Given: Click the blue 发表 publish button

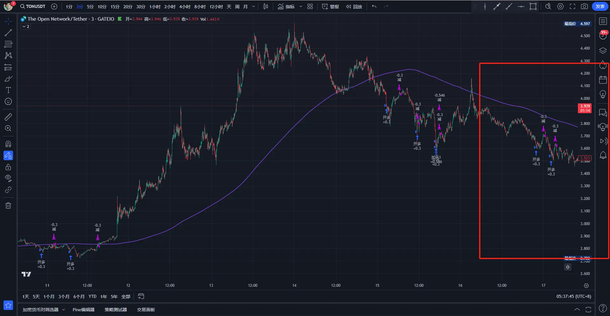Looking at the screenshot, I should 600,7.
